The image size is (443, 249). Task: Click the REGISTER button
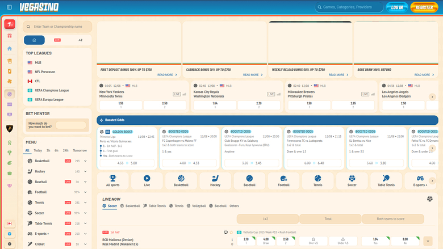[424, 7]
